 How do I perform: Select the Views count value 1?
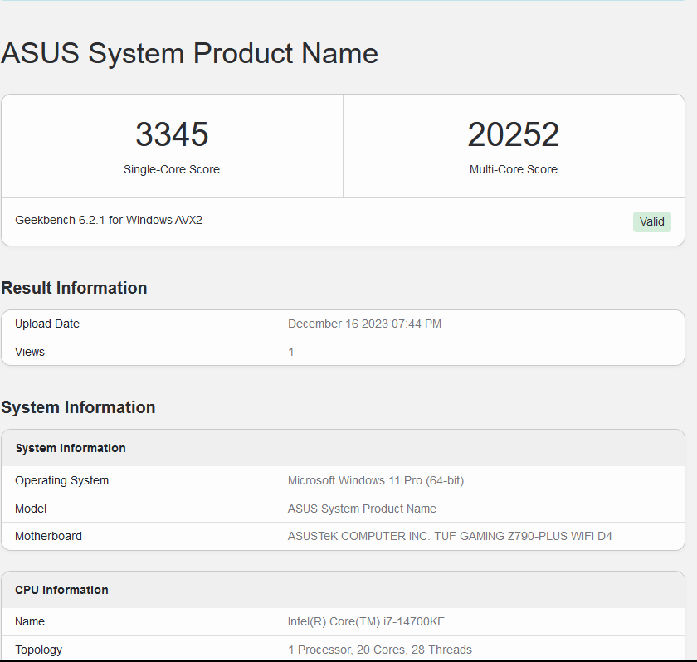(x=290, y=352)
